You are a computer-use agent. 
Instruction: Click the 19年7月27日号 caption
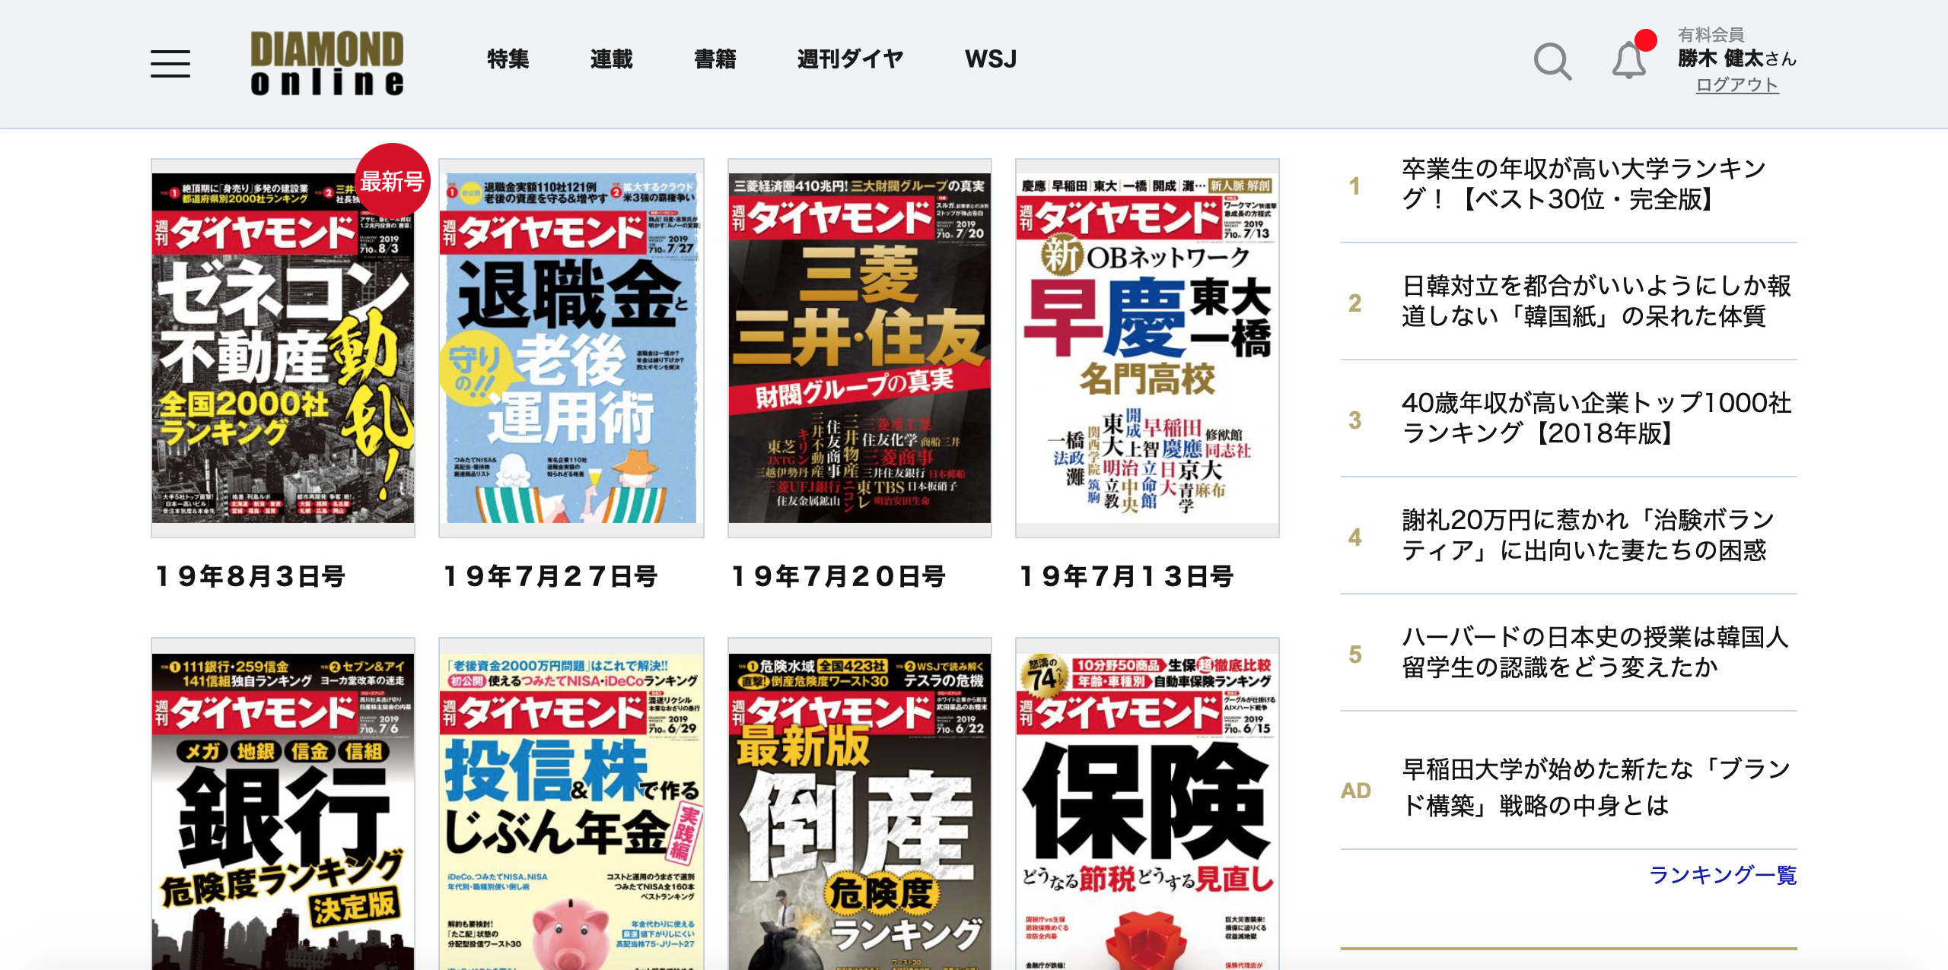pyautogui.click(x=550, y=576)
